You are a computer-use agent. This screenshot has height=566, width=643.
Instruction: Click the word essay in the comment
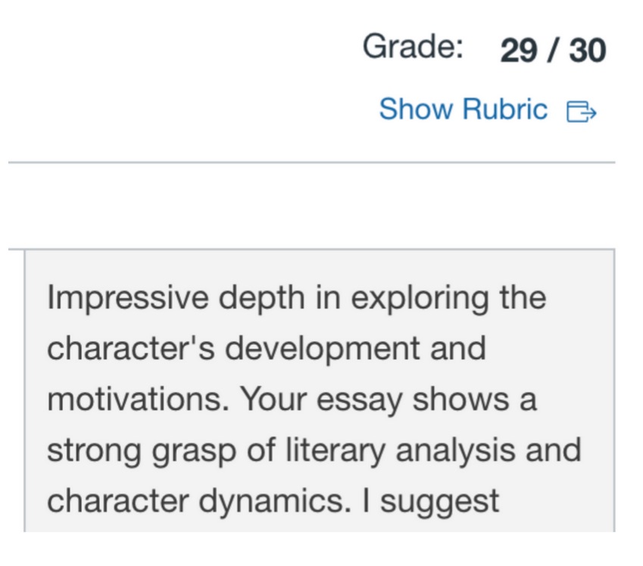click(359, 399)
